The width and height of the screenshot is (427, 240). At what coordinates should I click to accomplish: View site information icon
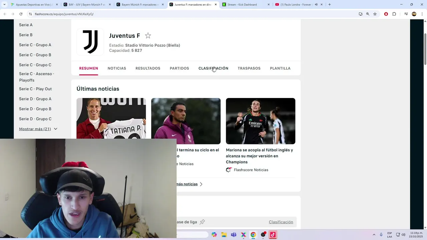click(30, 14)
